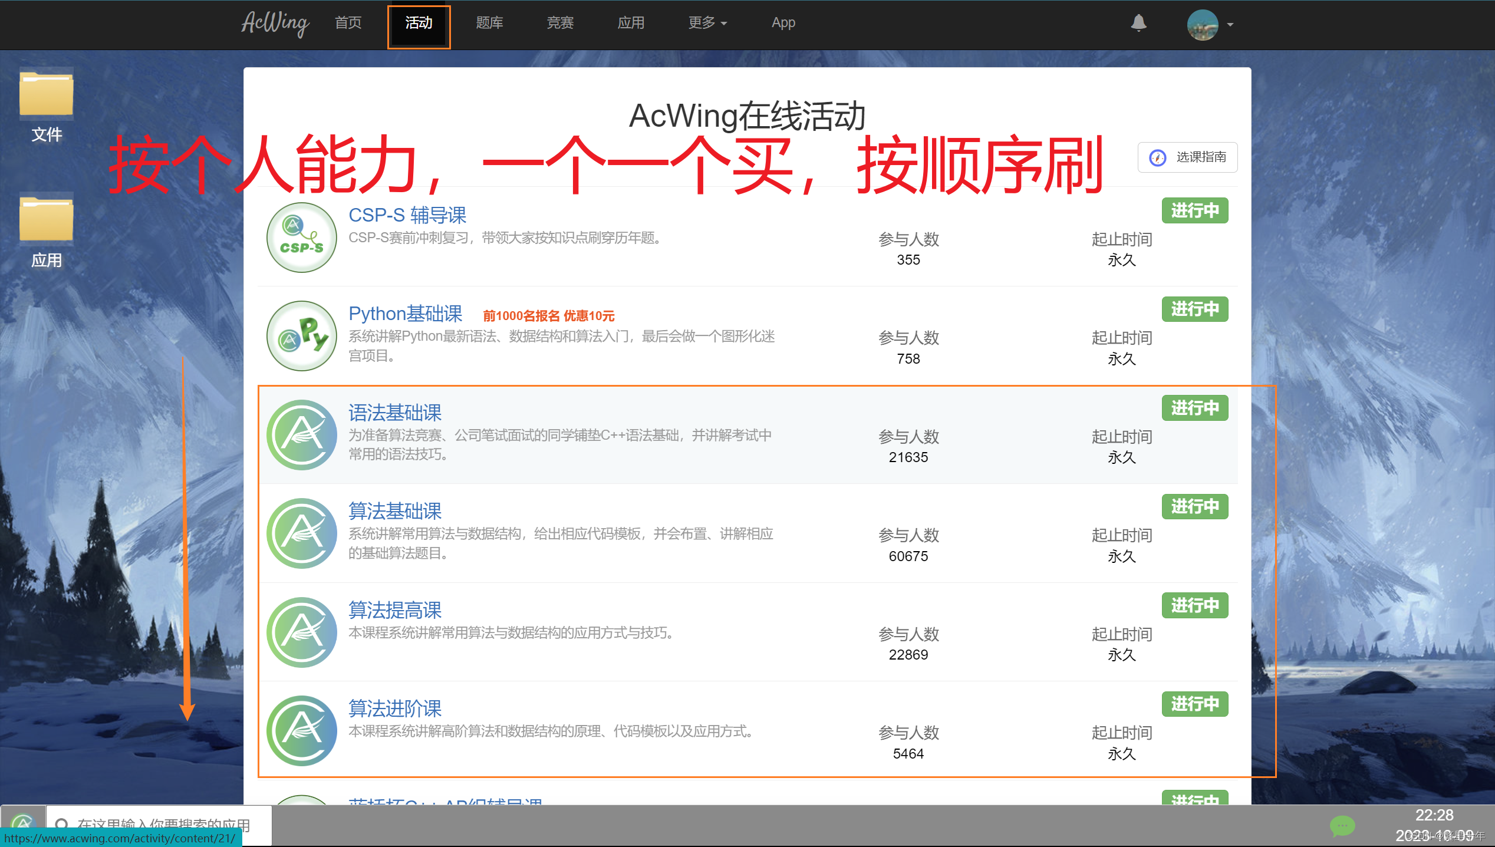Open the CSP-S 辅导课 link
This screenshot has height=847, width=1495.
[407, 215]
